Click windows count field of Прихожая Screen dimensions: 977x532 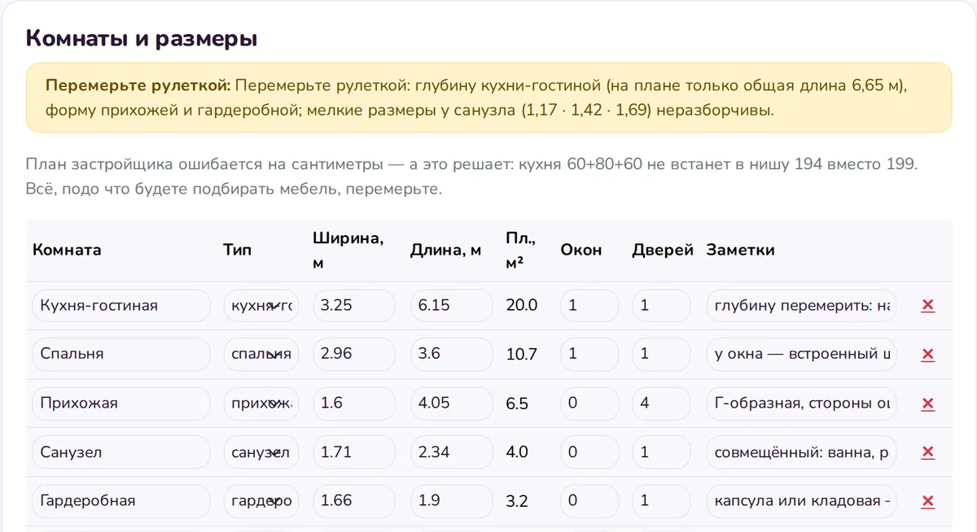pos(589,403)
